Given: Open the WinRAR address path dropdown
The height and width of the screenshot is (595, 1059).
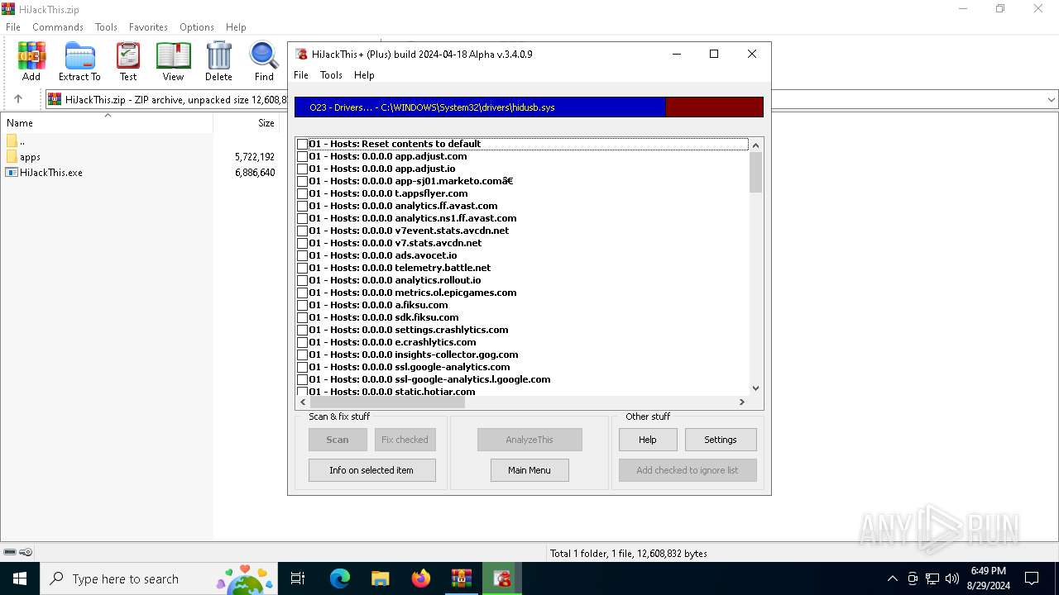Looking at the screenshot, I should [x=1052, y=99].
